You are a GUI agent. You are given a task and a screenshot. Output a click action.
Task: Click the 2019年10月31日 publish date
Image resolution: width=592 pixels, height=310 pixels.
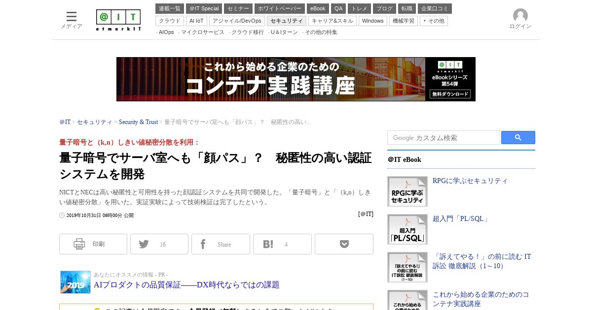click(100, 215)
